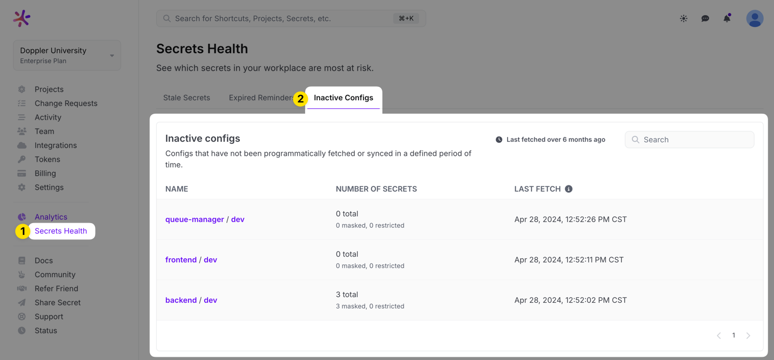Click the LAST FETCH column header
This screenshot has width=774, height=360.
pyautogui.click(x=537, y=189)
